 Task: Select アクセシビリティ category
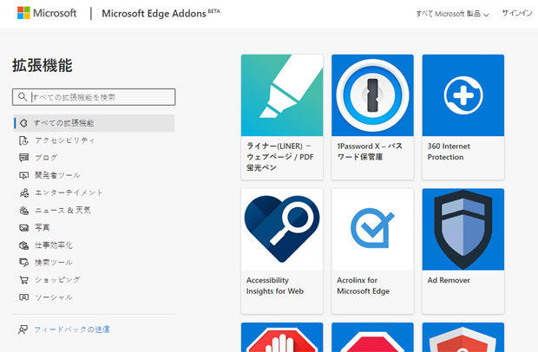(63, 140)
